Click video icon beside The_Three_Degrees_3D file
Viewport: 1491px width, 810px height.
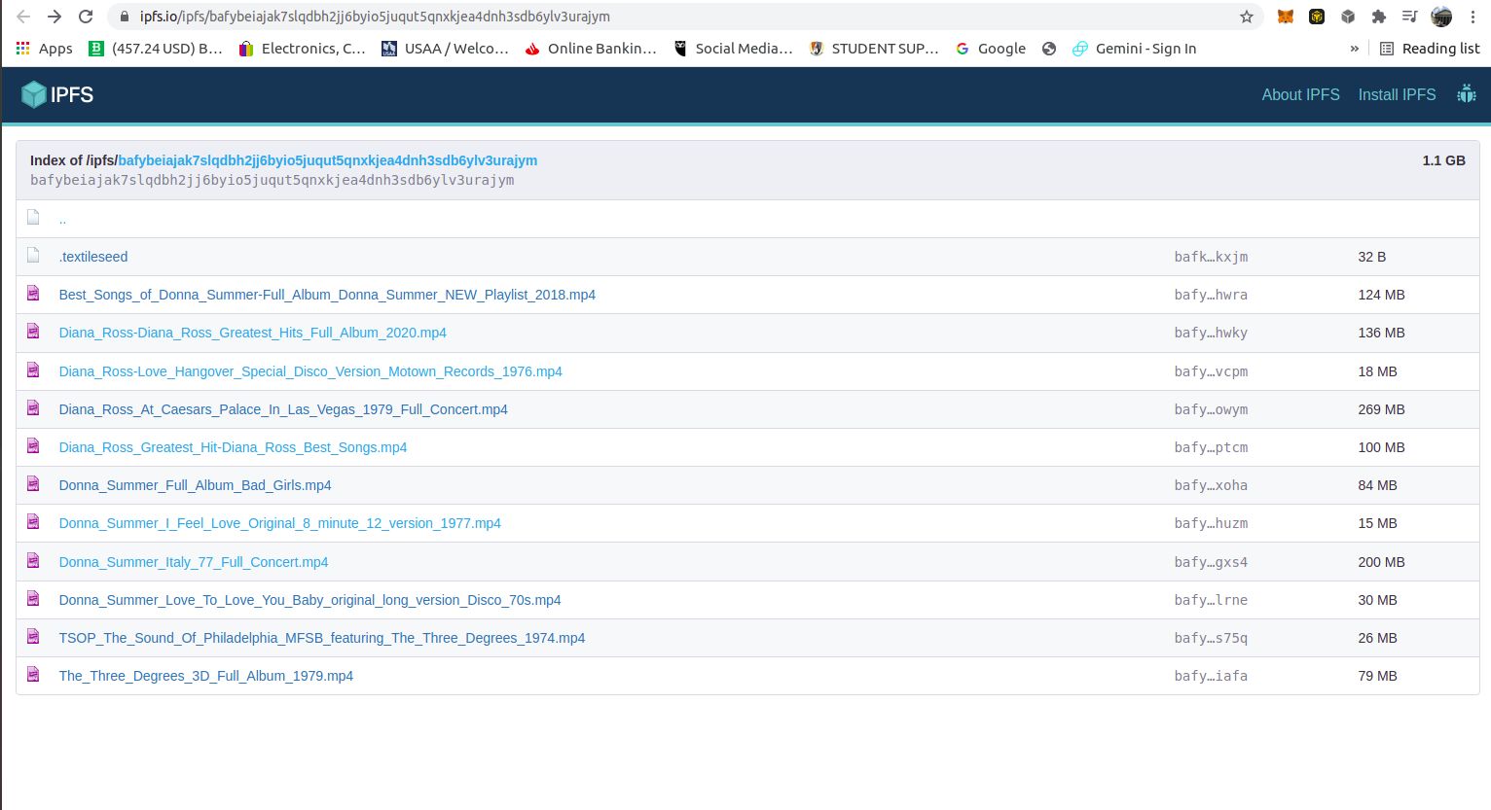coord(33,675)
